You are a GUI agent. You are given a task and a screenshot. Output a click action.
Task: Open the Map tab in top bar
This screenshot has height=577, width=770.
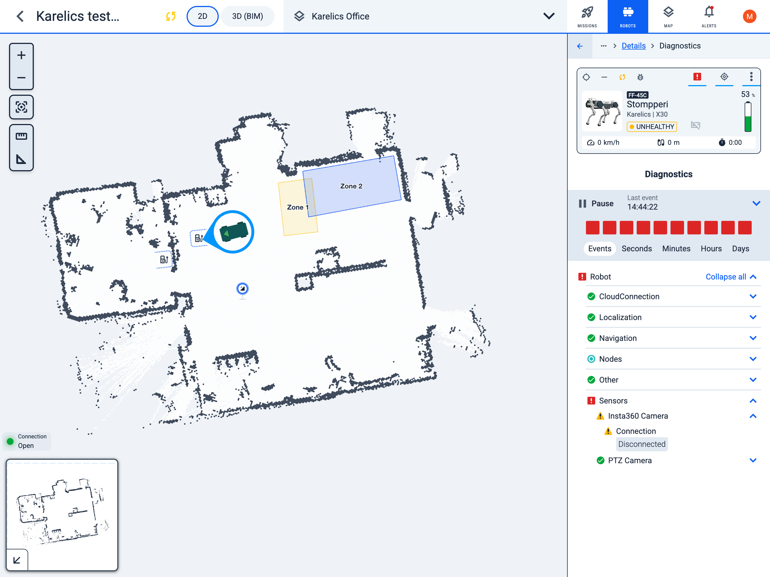tap(668, 16)
